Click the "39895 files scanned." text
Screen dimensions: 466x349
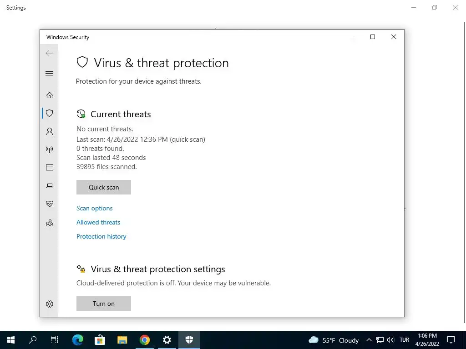pyautogui.click(x=106, y=167)
